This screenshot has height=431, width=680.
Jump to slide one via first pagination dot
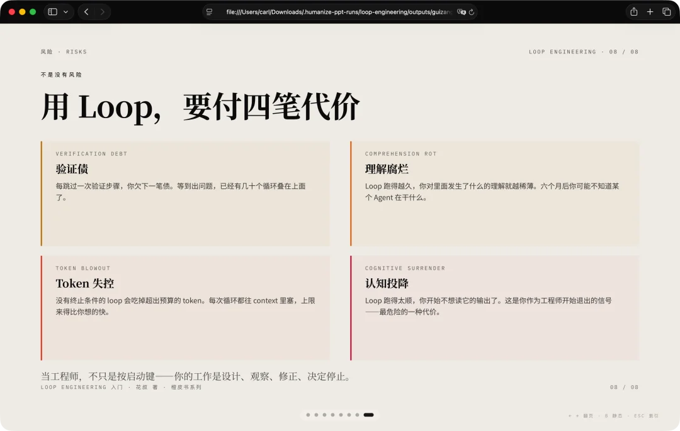tap(308, 415)
